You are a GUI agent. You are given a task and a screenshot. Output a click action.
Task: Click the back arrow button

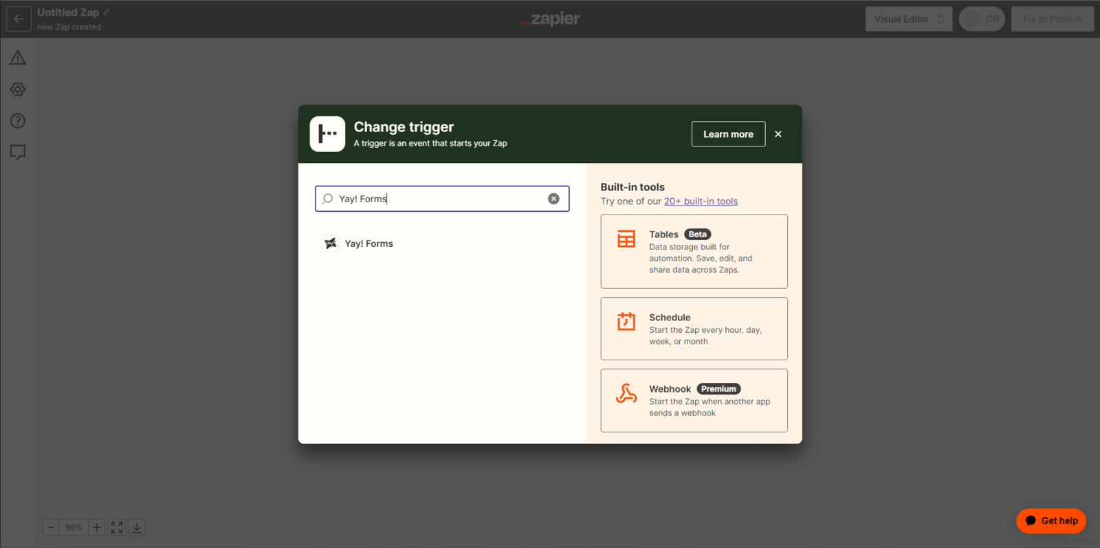(x=19, y=19)
